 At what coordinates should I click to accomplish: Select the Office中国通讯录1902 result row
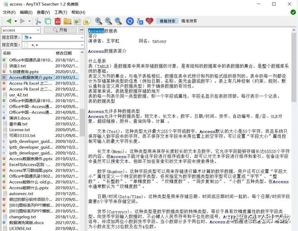click(41, 176)
